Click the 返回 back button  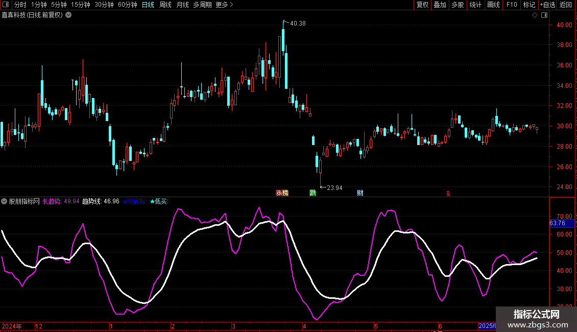tap(566, 5)
